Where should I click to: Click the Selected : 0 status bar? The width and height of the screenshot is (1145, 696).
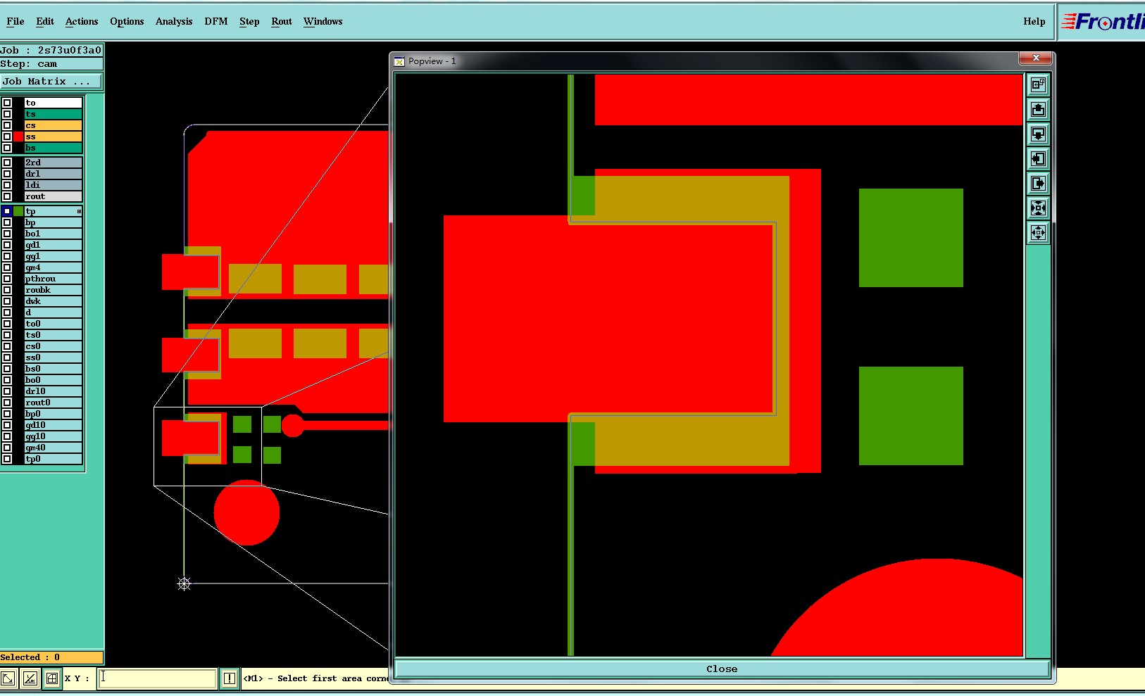tap(51, 657)
